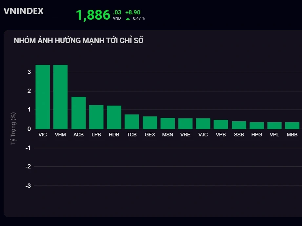
Task: Pick the TCB green bar
Action: [132, 122]
